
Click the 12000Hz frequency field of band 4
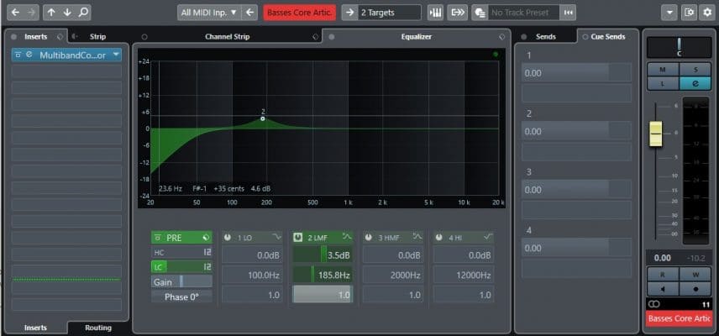tap(464, 275)
